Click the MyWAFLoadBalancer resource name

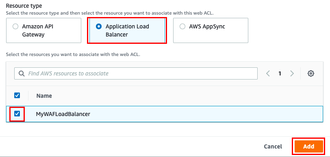pyautogui.click(x=63, y=114)
